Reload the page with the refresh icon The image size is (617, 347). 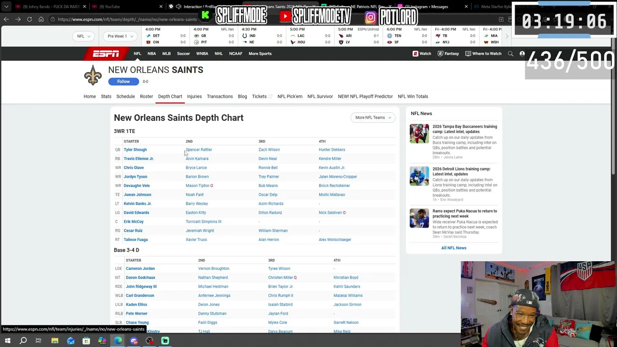[x=29, y=19]
